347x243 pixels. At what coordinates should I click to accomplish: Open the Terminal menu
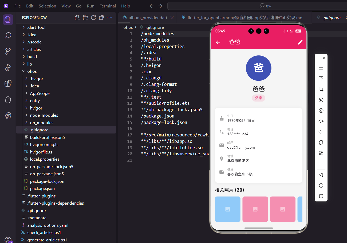(x=108, y=6)
